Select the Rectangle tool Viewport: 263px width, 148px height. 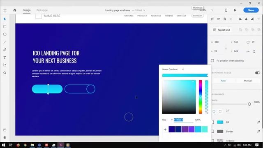(5, 27)
